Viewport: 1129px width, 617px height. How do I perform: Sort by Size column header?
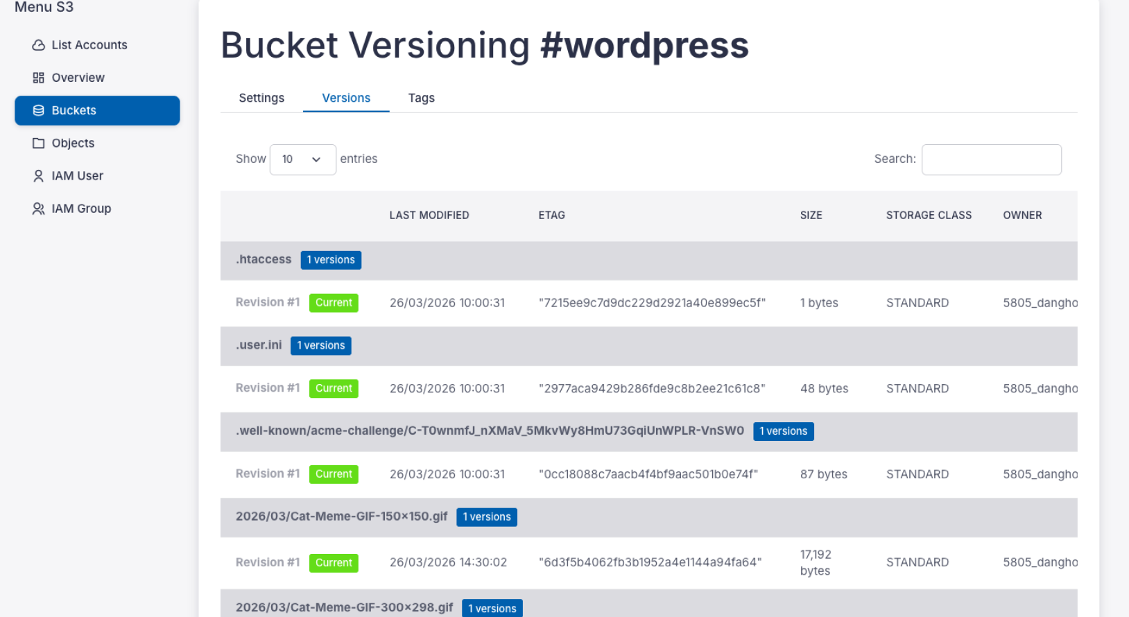point(811,216)
